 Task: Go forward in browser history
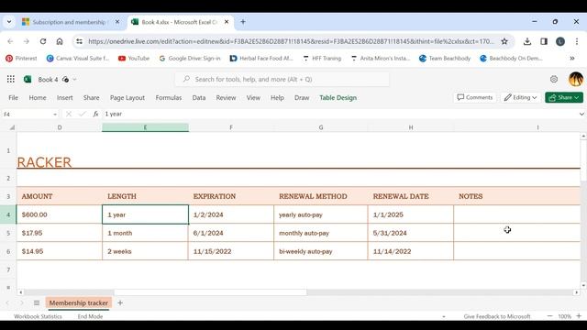click(x=27, y=41)
